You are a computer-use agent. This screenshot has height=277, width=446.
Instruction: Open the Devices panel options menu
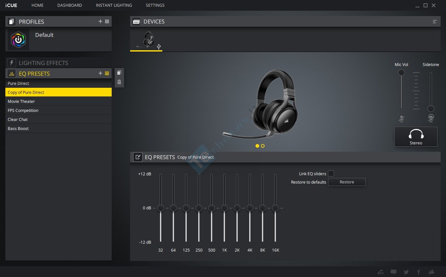[x=435, y=21]
